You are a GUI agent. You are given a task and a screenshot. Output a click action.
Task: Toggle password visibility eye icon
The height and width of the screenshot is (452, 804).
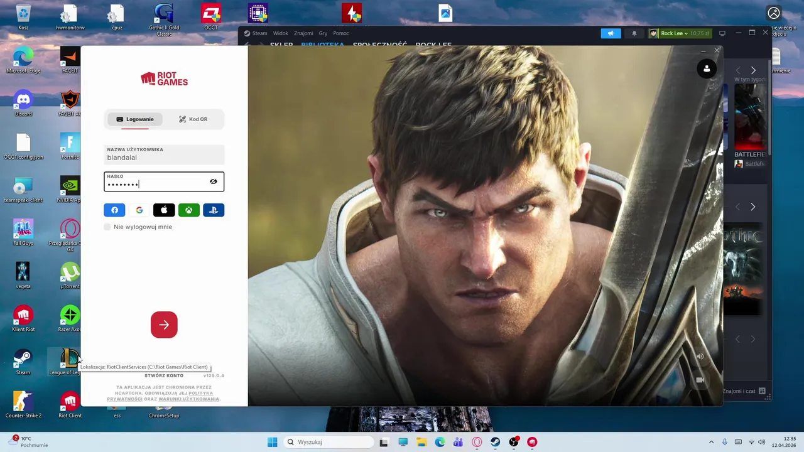[x=214, y=181]
